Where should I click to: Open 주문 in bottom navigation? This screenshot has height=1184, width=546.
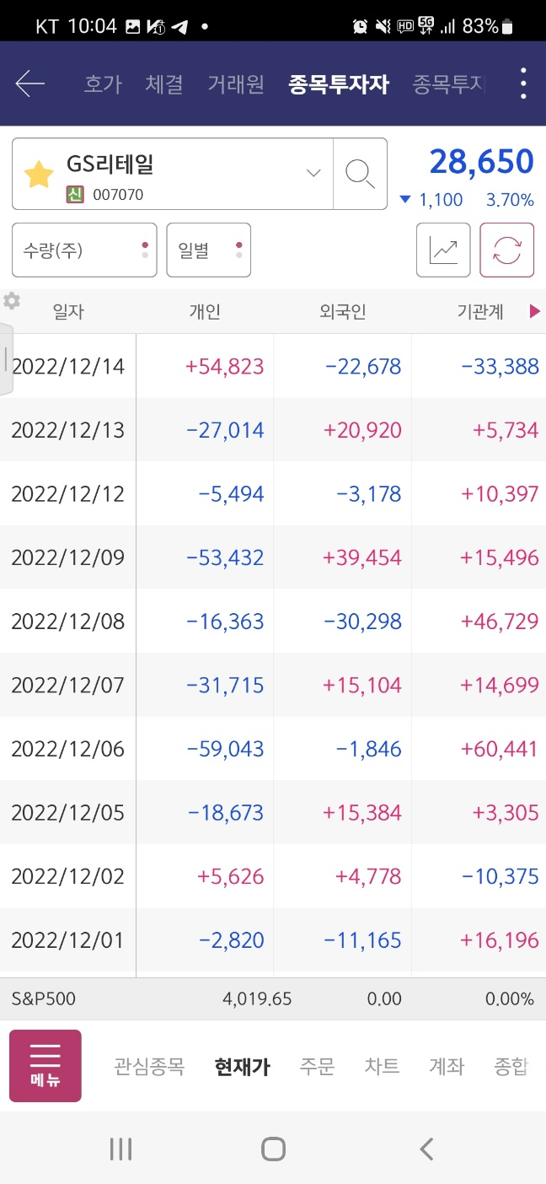(318, 1067)
